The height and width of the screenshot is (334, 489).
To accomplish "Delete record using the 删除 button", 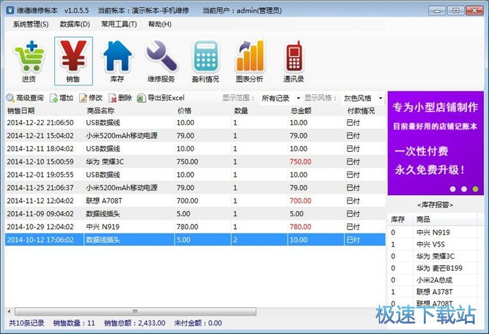I will [121, 98].
